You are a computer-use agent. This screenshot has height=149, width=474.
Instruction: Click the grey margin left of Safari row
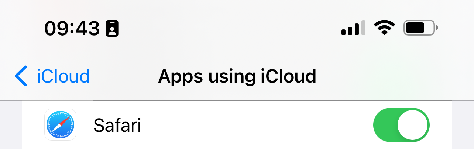(x=11, y=126)
